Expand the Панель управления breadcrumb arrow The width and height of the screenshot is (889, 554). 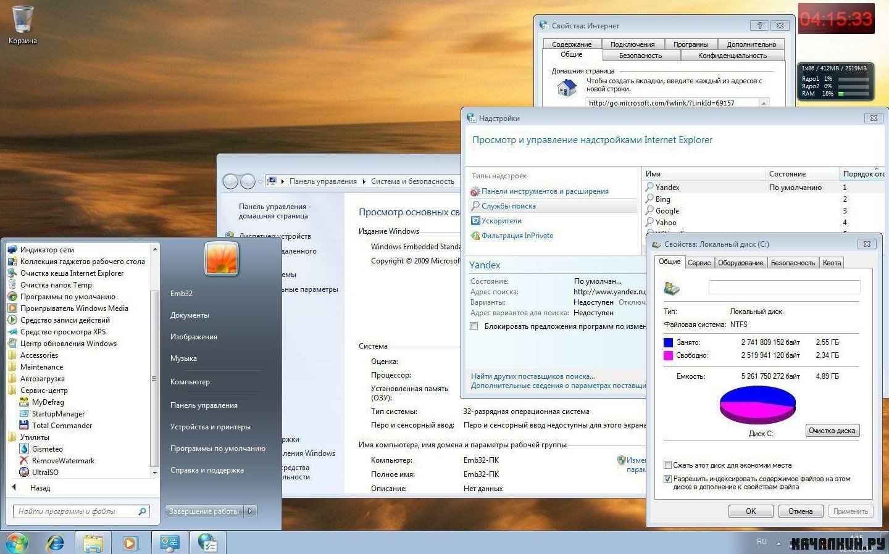pyautogui.click(x=364, y=181)
